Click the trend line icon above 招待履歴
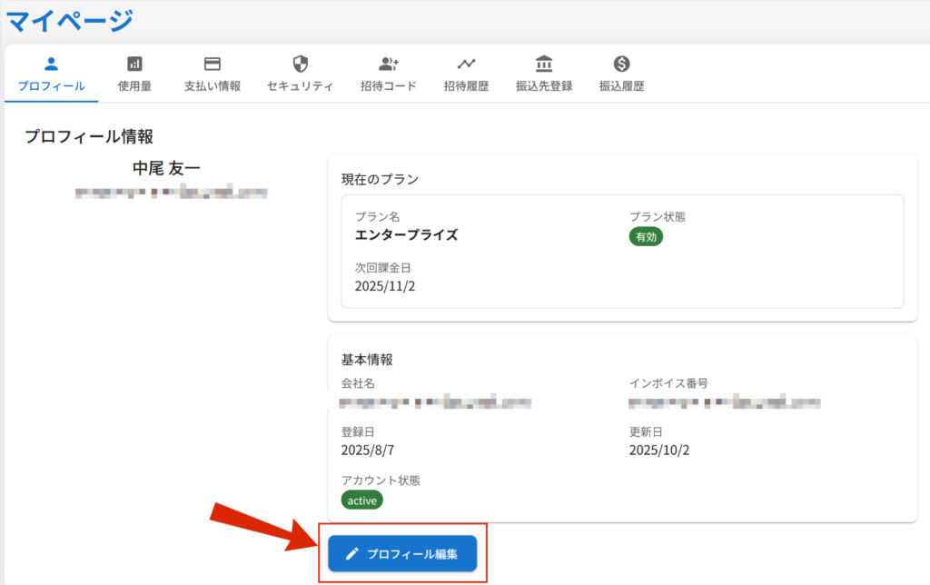Screen dimensions: 930x585 click(x=466, y=64)
